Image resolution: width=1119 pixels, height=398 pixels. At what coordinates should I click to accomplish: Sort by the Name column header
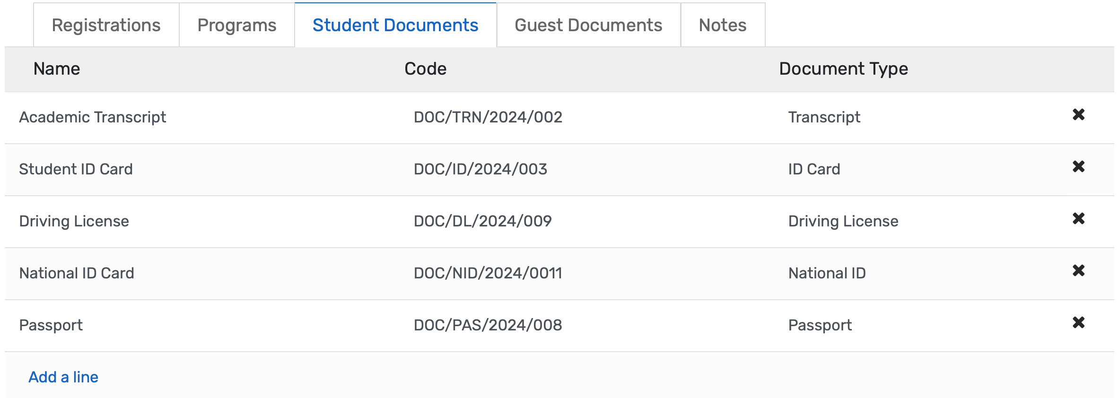pos(57,69)
